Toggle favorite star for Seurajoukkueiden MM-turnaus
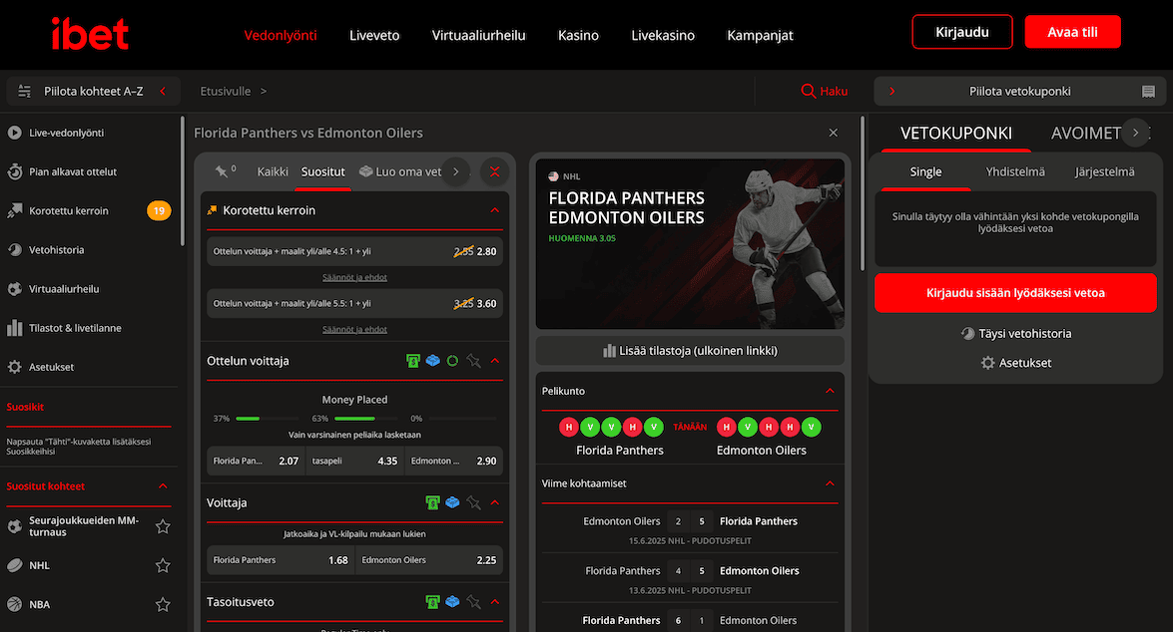This screenshot has height=632, width=1173. (163, 526)
